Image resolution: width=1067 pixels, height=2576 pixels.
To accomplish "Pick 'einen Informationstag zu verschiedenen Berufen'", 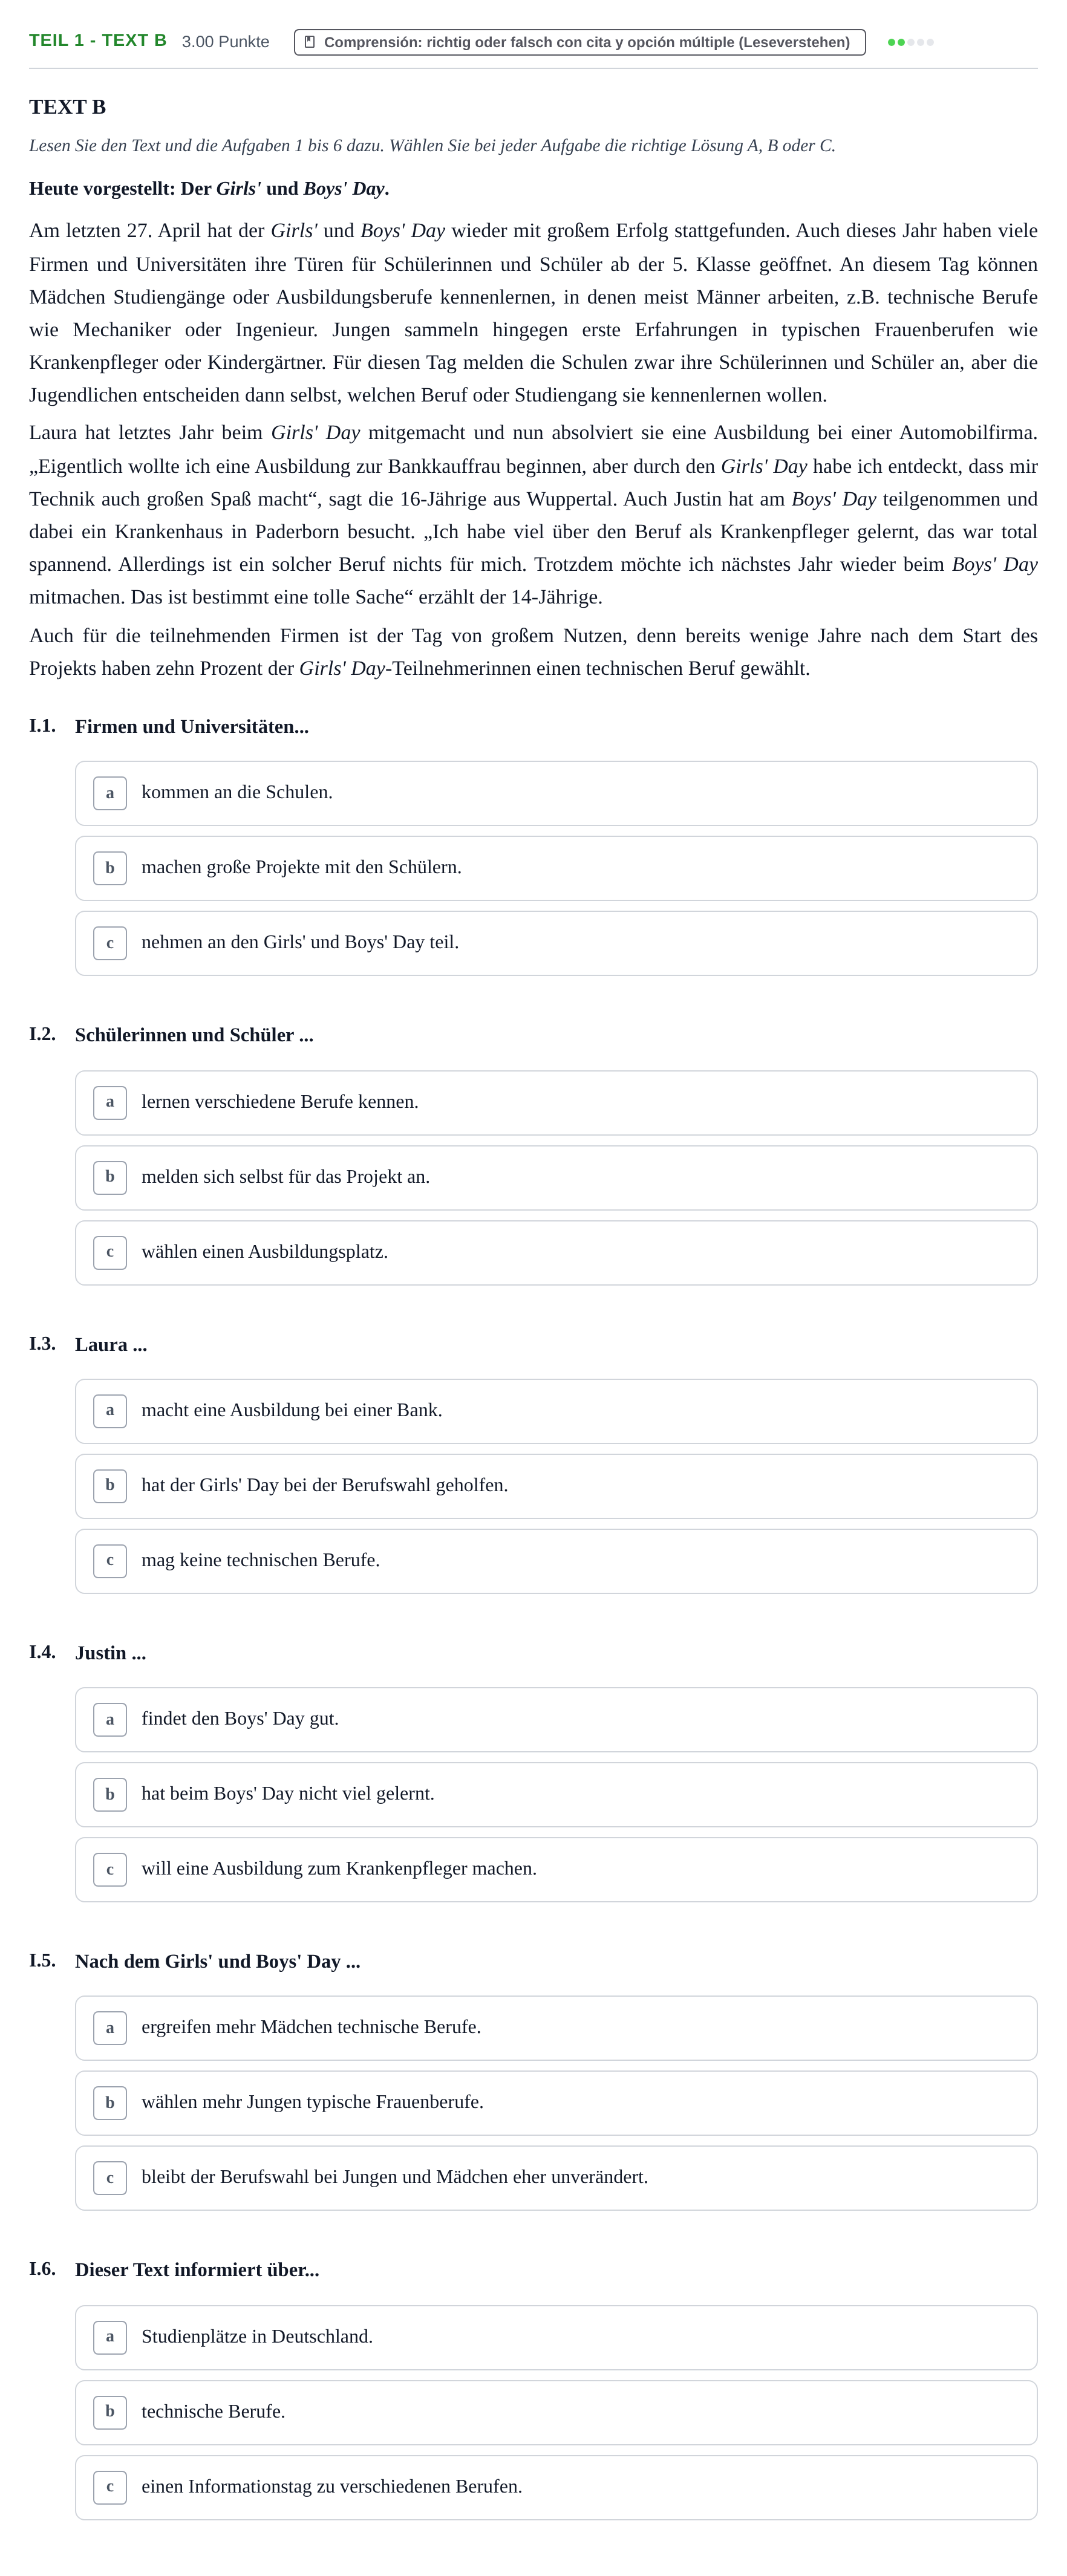I will tap(556, 2488).
